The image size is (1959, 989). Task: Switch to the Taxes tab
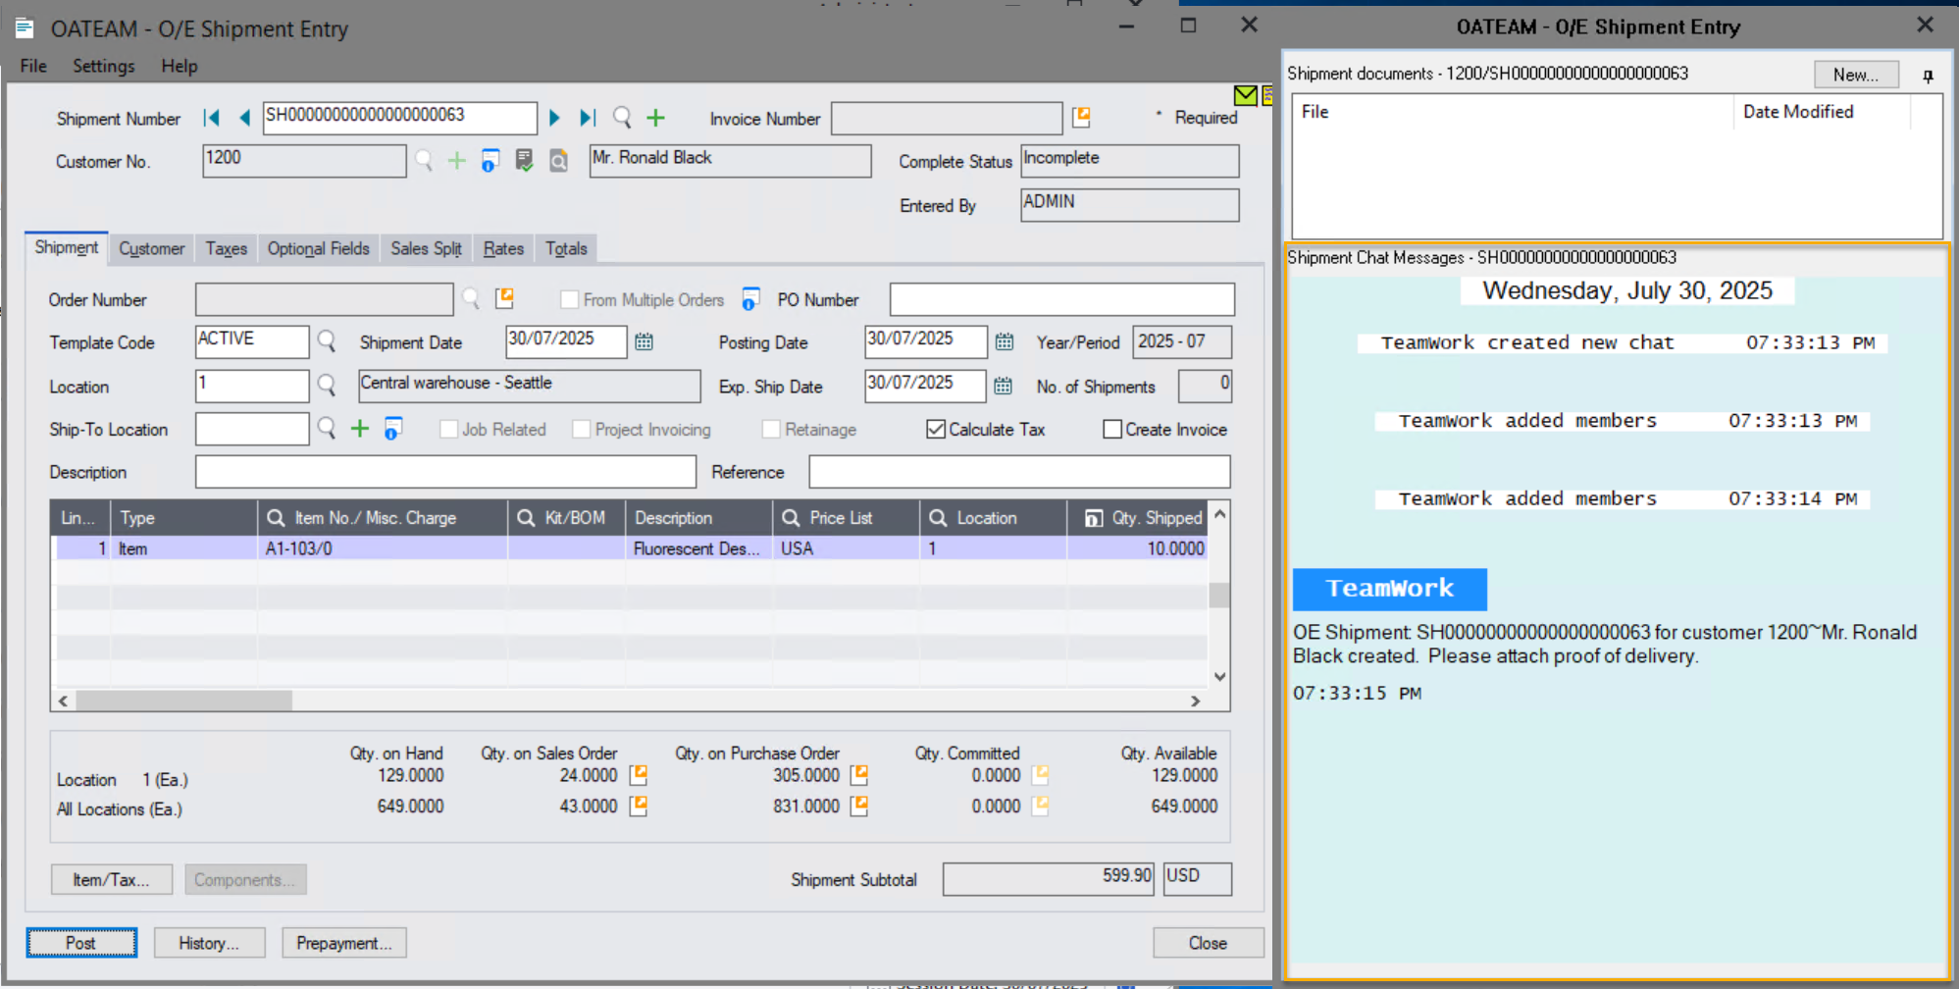pyautogui.click(x=227, y=248)
